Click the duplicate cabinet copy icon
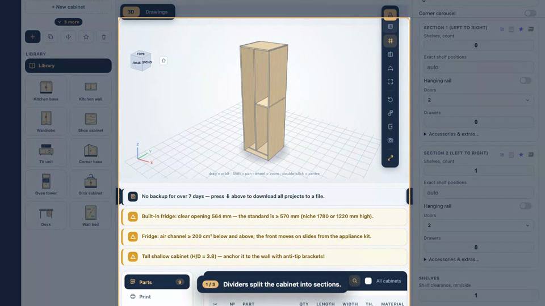Screen dimensions: 545x306 coord(51,37)
